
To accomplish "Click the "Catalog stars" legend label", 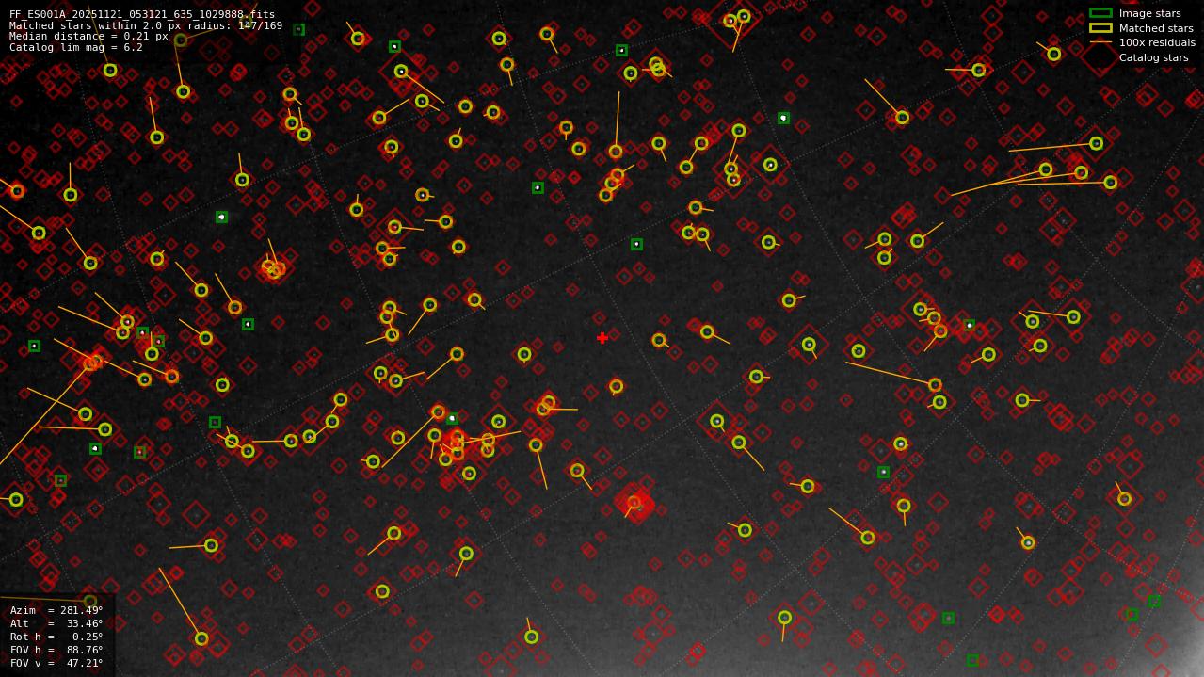I will [x=1153, y=57].
